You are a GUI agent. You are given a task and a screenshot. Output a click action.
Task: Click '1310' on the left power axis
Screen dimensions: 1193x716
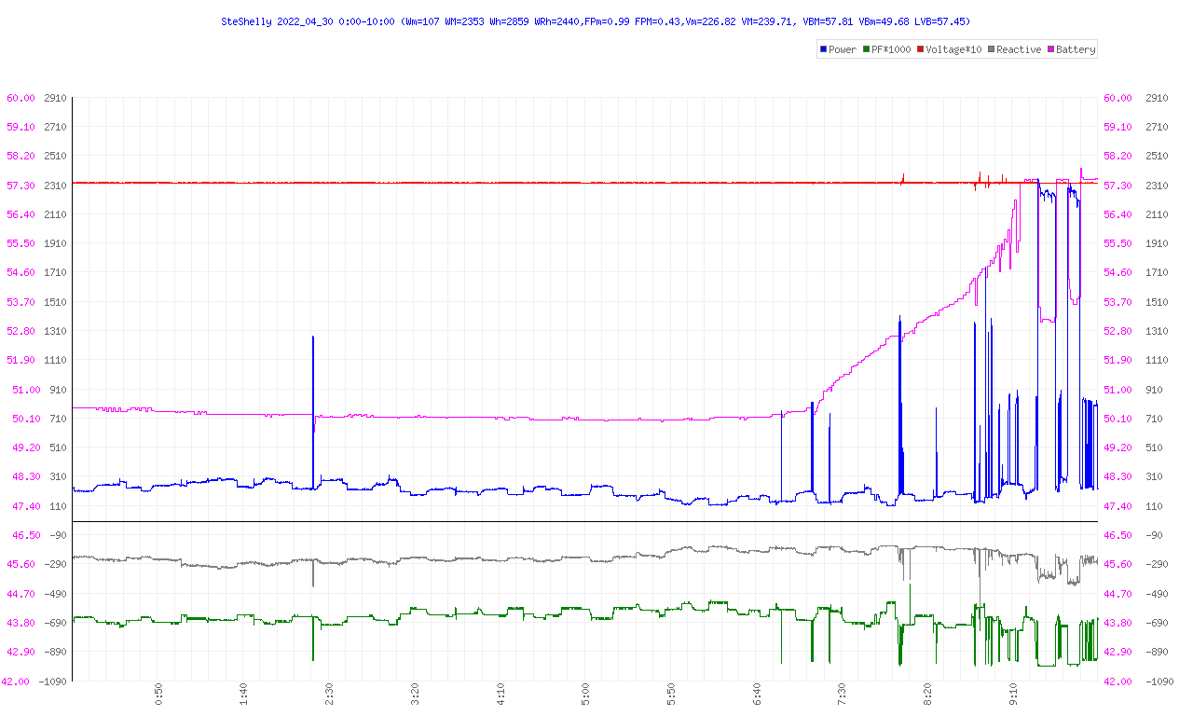coord(55,331)
